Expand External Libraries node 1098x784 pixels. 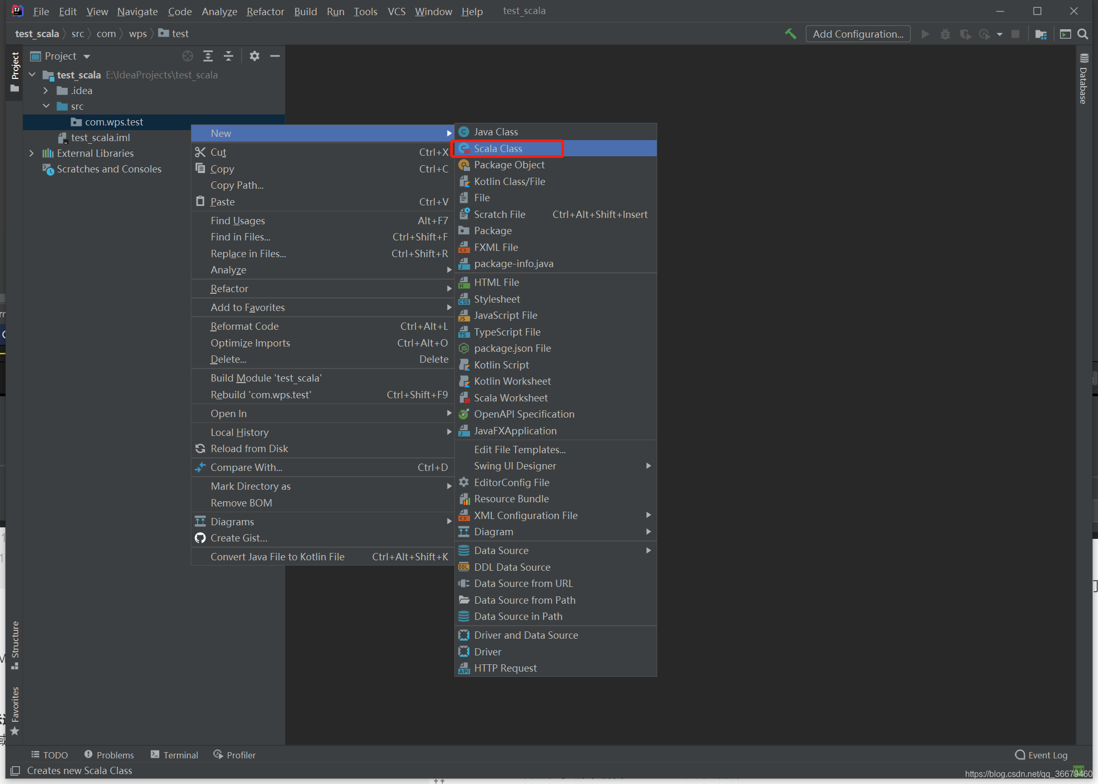[x=32, y=153]
